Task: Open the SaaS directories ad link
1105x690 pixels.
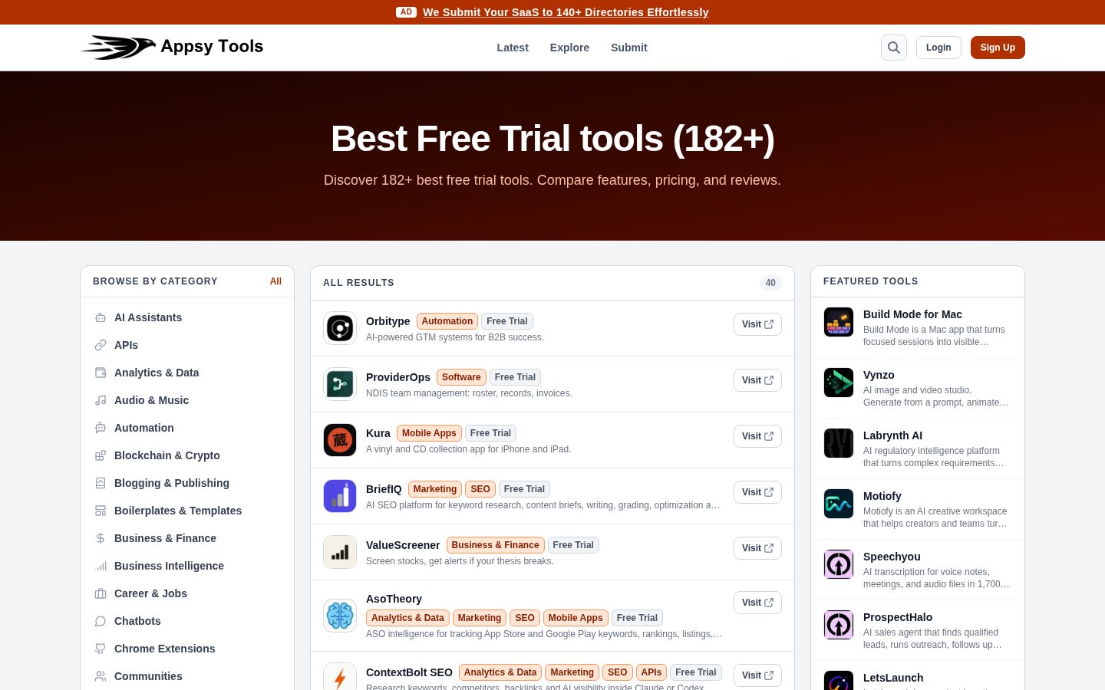Action: [566, 12]
